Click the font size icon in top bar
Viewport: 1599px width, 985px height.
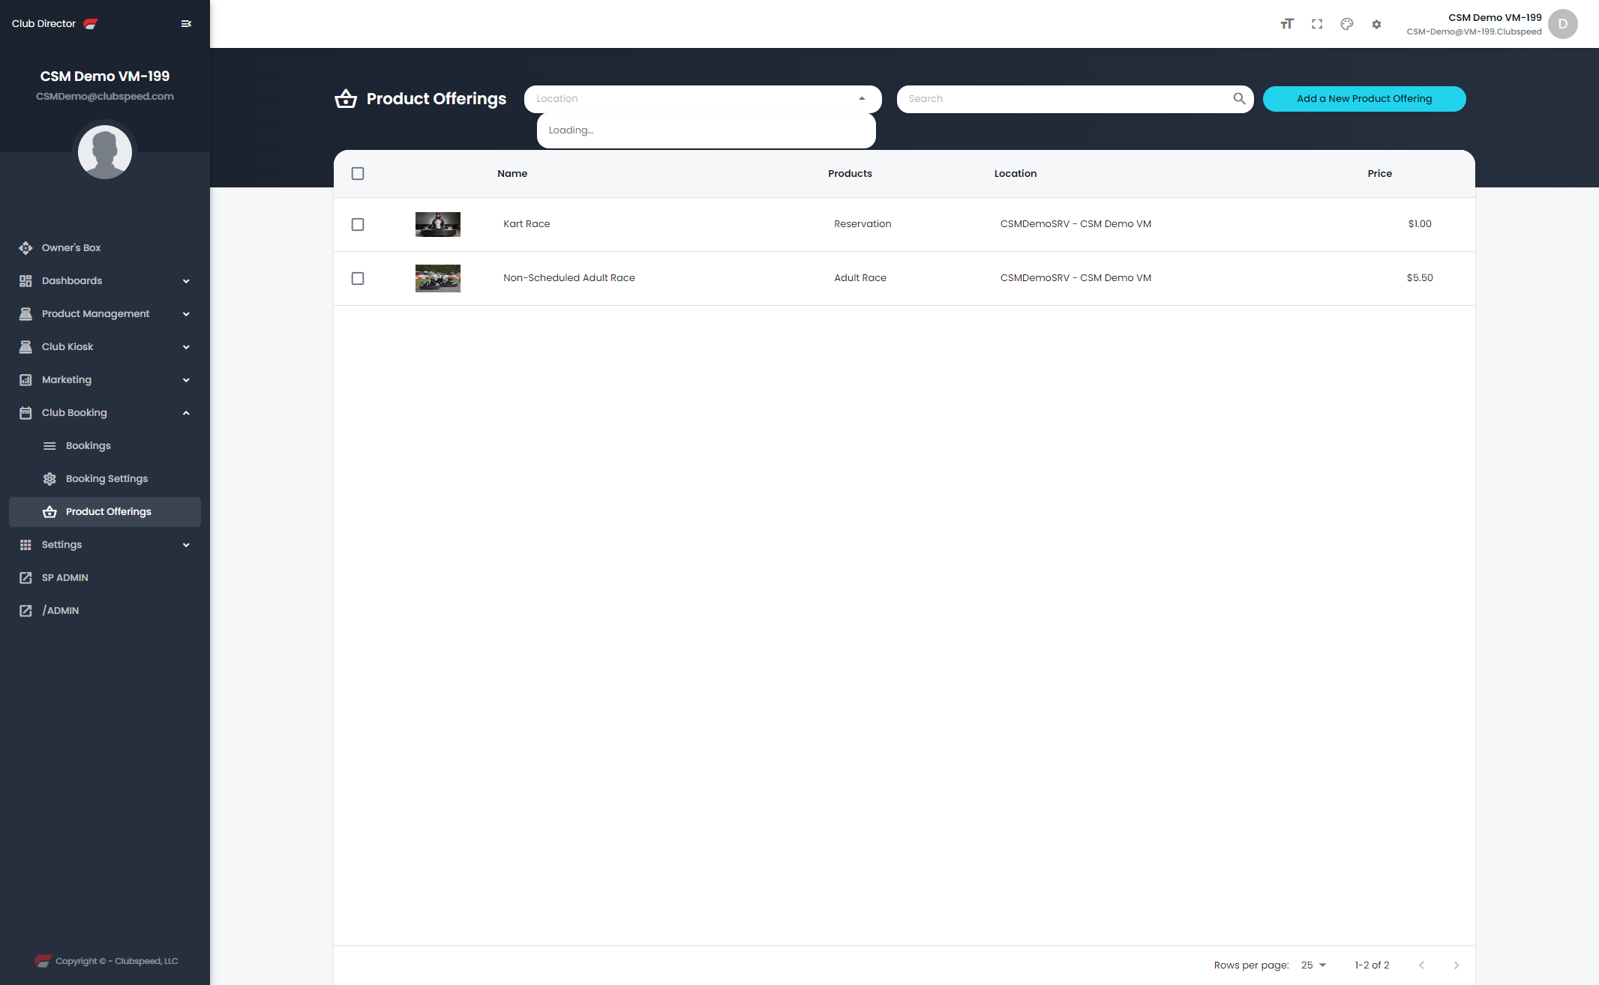coord(1287,24)
